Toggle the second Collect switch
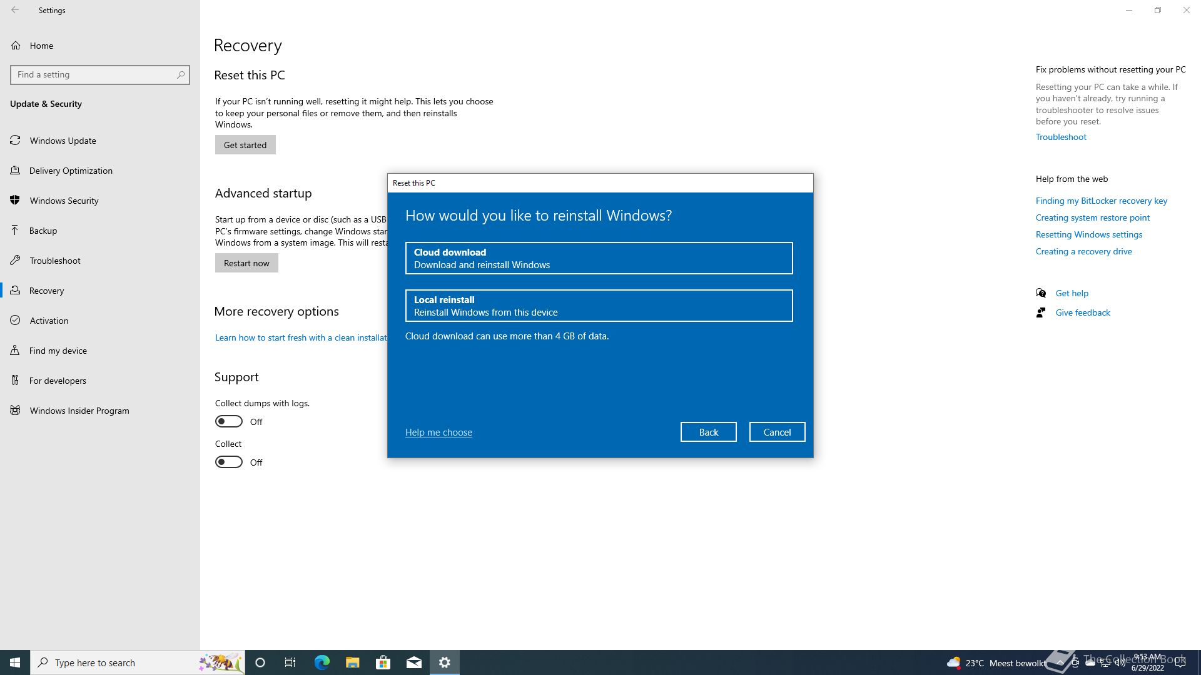 228,462
